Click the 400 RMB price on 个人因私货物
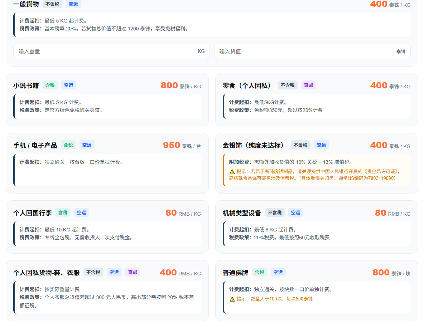Image resolution: width=424 pixels, height=323 pixels. coord(180,273)
